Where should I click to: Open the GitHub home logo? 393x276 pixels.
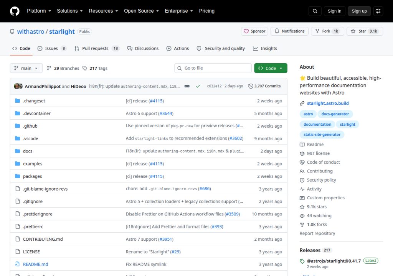[x=15, y=11]
